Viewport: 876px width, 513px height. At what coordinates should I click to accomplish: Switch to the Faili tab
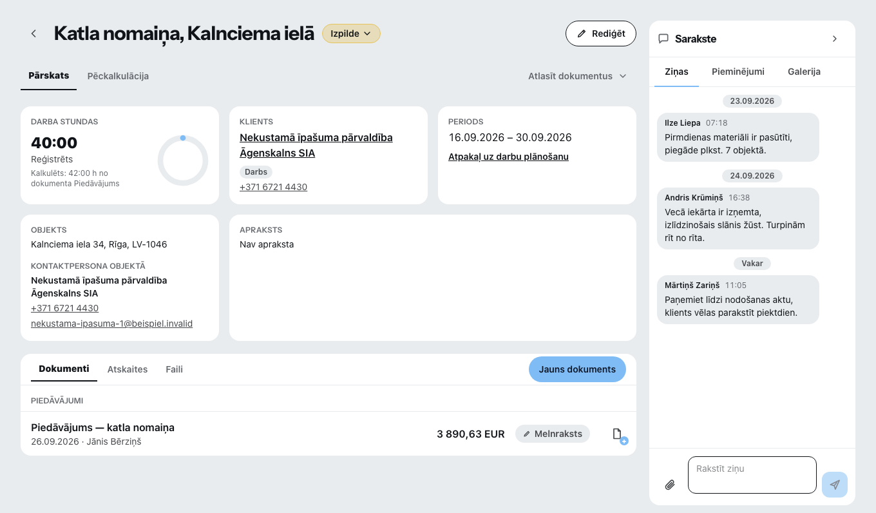point(174,369)
